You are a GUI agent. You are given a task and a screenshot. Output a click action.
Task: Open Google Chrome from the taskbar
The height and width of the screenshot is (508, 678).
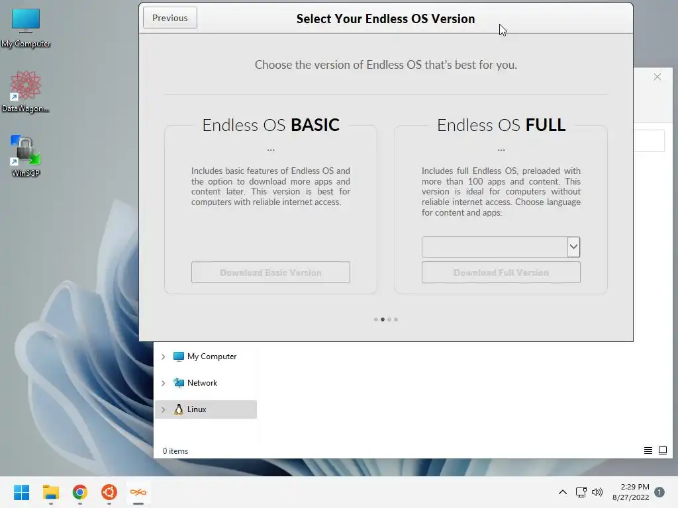point(80,492)
